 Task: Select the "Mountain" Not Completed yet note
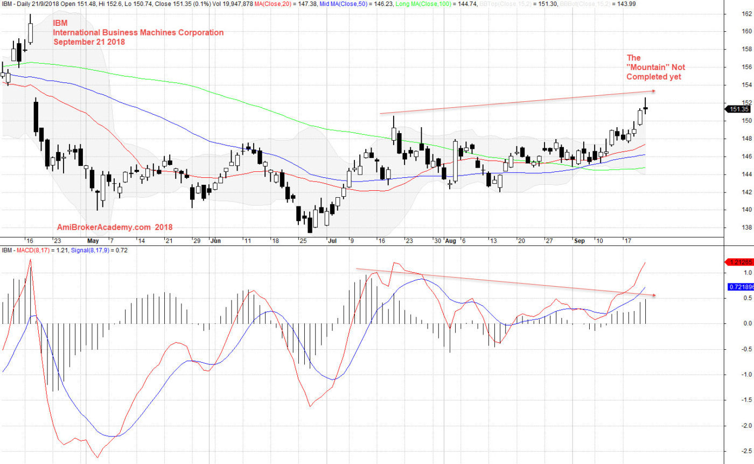click(x=655, y=67)
